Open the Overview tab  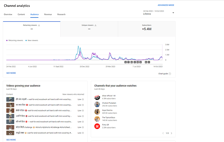pyautogui.click(x=8, y=14)
